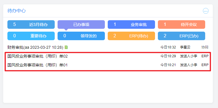The image size is (218, 108).
Task: Switch to the ERP(待办) tab
Action: (x=131, y=36)
